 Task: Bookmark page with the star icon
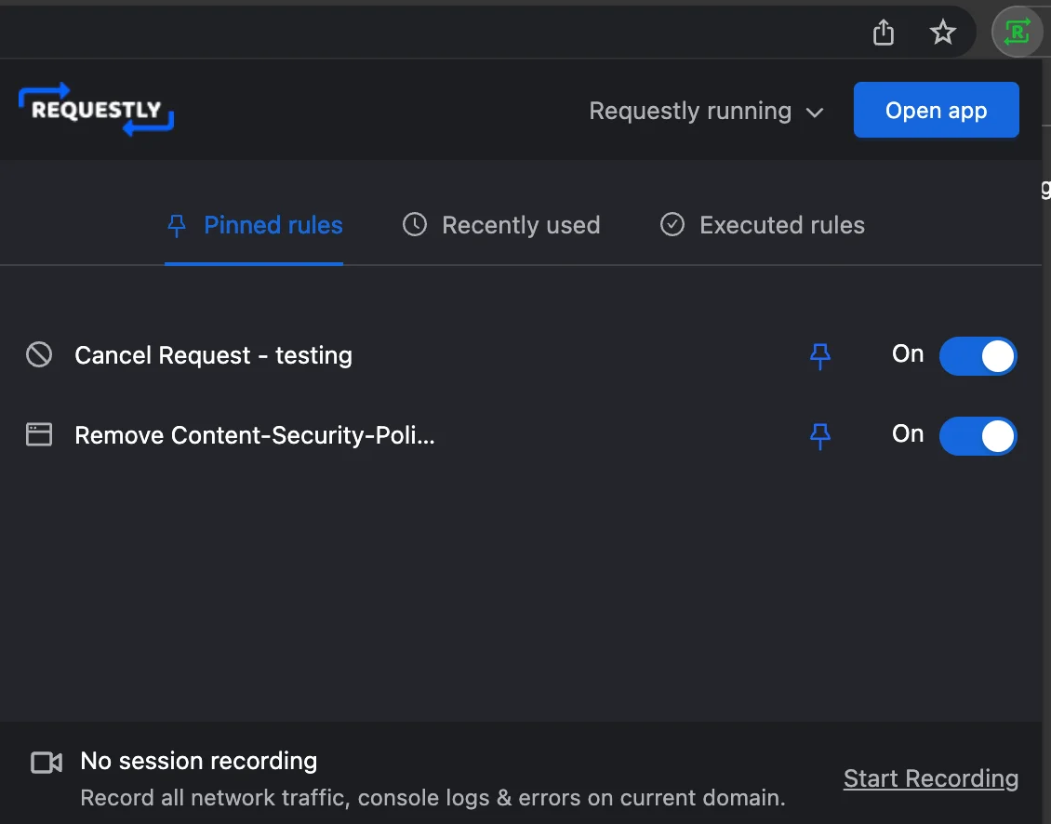[942, 33]
